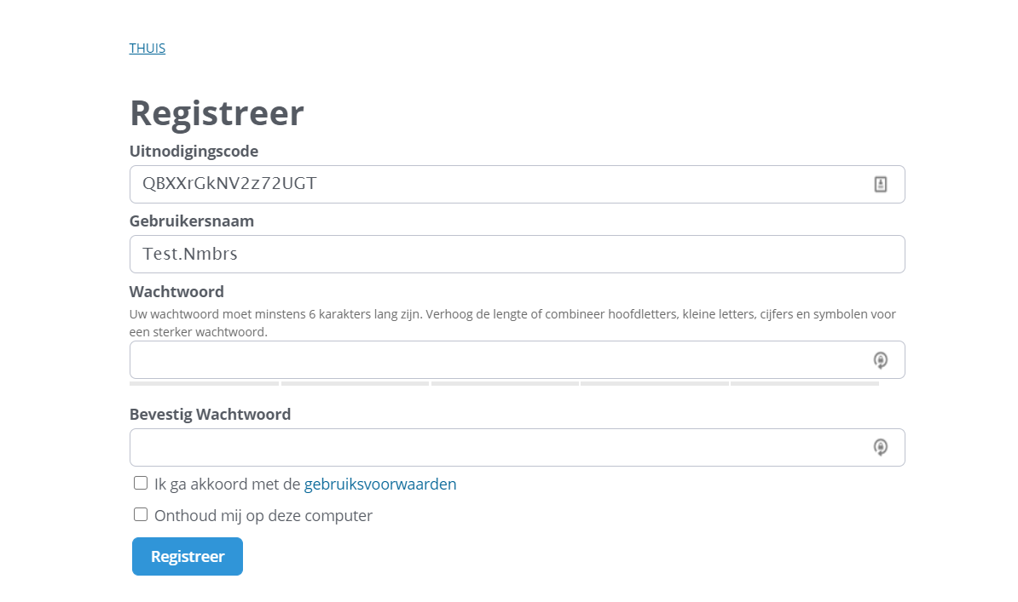Click the first password strength meter segment
The width and height of the screenshot is (1018, 602).
(204, 384)
